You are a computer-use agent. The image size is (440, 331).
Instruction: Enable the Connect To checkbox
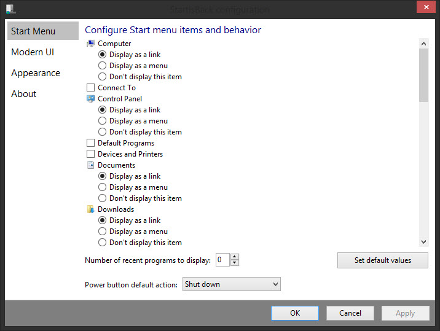click(x=90, y=88)
